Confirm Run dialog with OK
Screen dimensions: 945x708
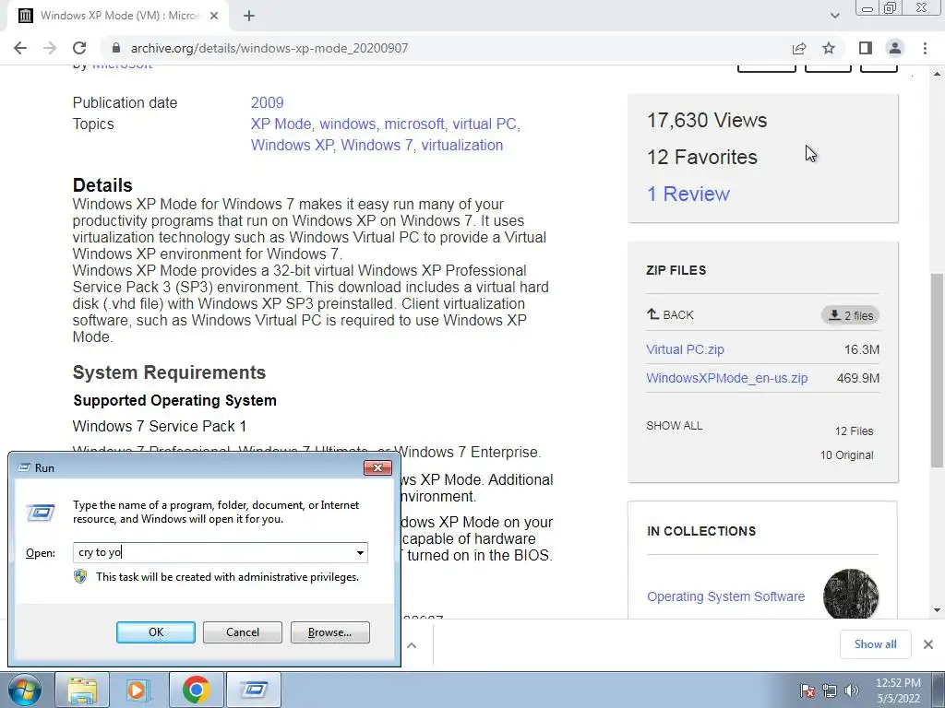click(x=155, y=632)
